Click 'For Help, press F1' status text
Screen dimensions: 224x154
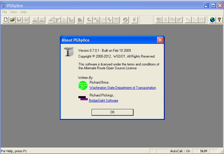pos(14,151)
